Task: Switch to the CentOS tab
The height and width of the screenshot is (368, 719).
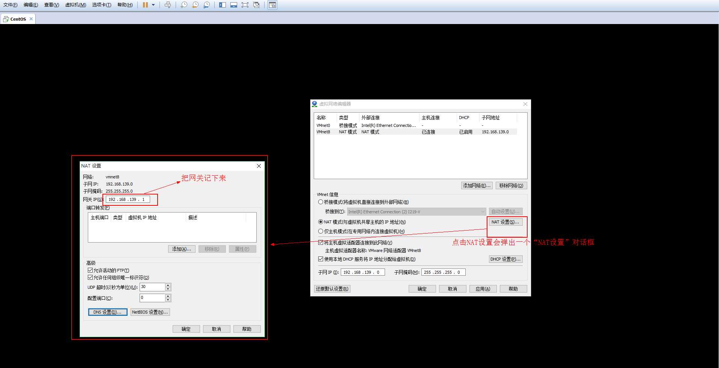Action: (x=18, y=19)
